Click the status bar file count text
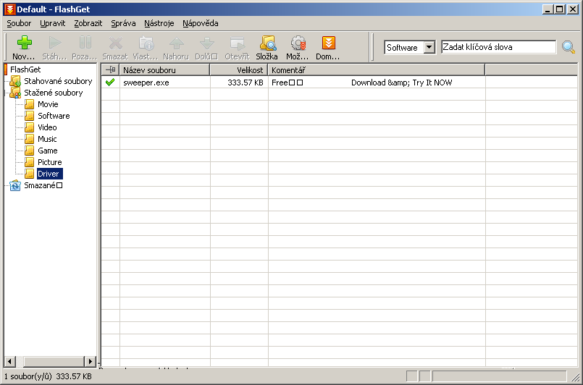The height and width of the screenshot is (385, 583). point(48,376)
